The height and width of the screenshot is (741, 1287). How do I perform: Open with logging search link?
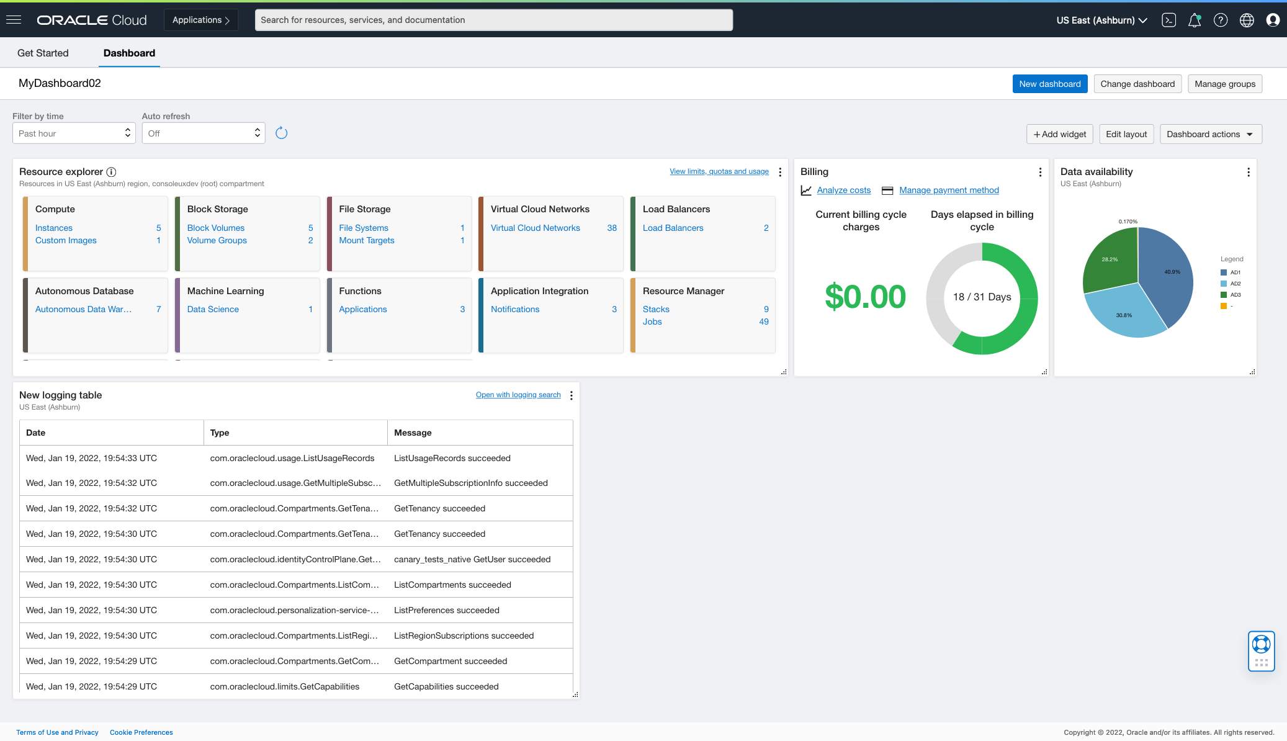click(518, 395)
